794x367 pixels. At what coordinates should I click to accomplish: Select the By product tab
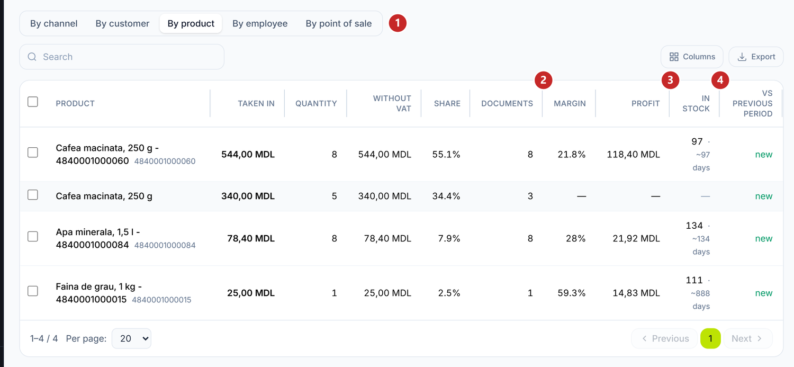tap(191, 23)
